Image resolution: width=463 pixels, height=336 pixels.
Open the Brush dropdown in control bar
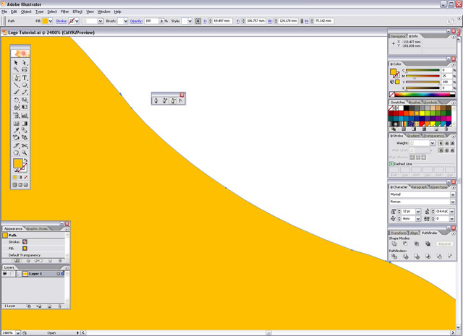point(126,21)
